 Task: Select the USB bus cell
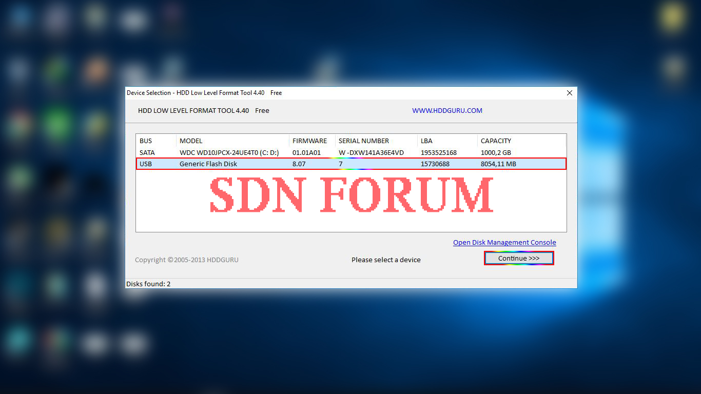146,164
